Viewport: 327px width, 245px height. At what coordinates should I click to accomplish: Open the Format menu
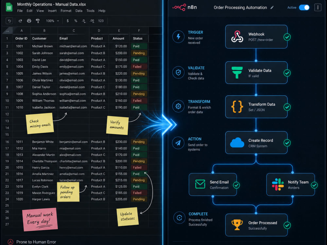click(x=66, y=11)
